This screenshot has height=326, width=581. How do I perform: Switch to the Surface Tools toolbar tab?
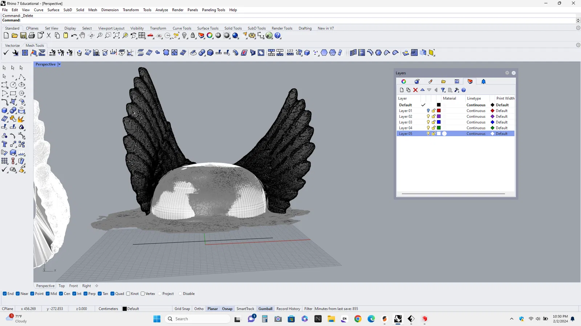208,28
